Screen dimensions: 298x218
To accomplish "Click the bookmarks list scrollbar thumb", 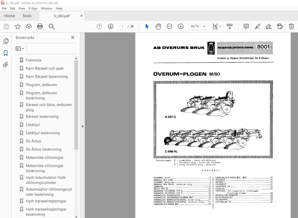I will (76, 105).
